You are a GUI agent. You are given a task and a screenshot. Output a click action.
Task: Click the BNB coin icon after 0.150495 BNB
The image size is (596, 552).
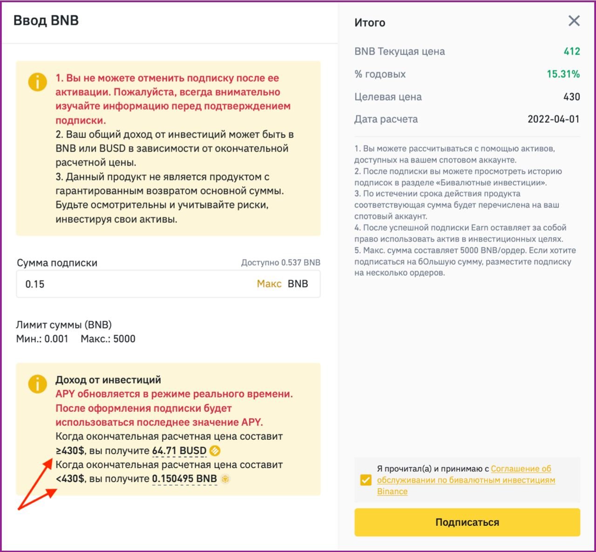pos(225,479)
